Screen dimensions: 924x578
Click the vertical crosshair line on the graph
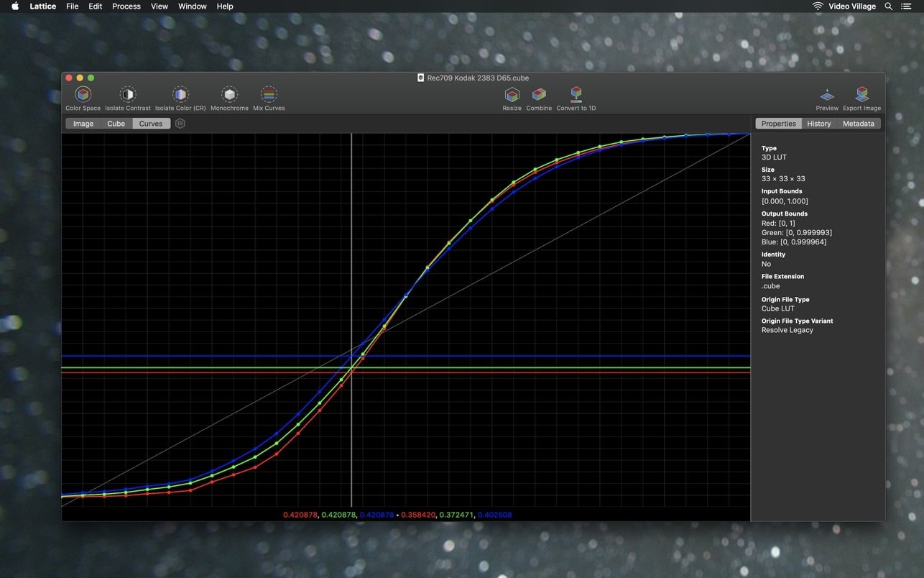coord(351,216)
